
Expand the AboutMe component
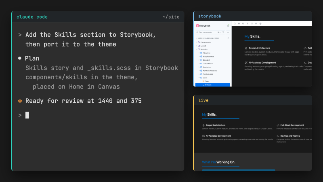click(205, 53)
